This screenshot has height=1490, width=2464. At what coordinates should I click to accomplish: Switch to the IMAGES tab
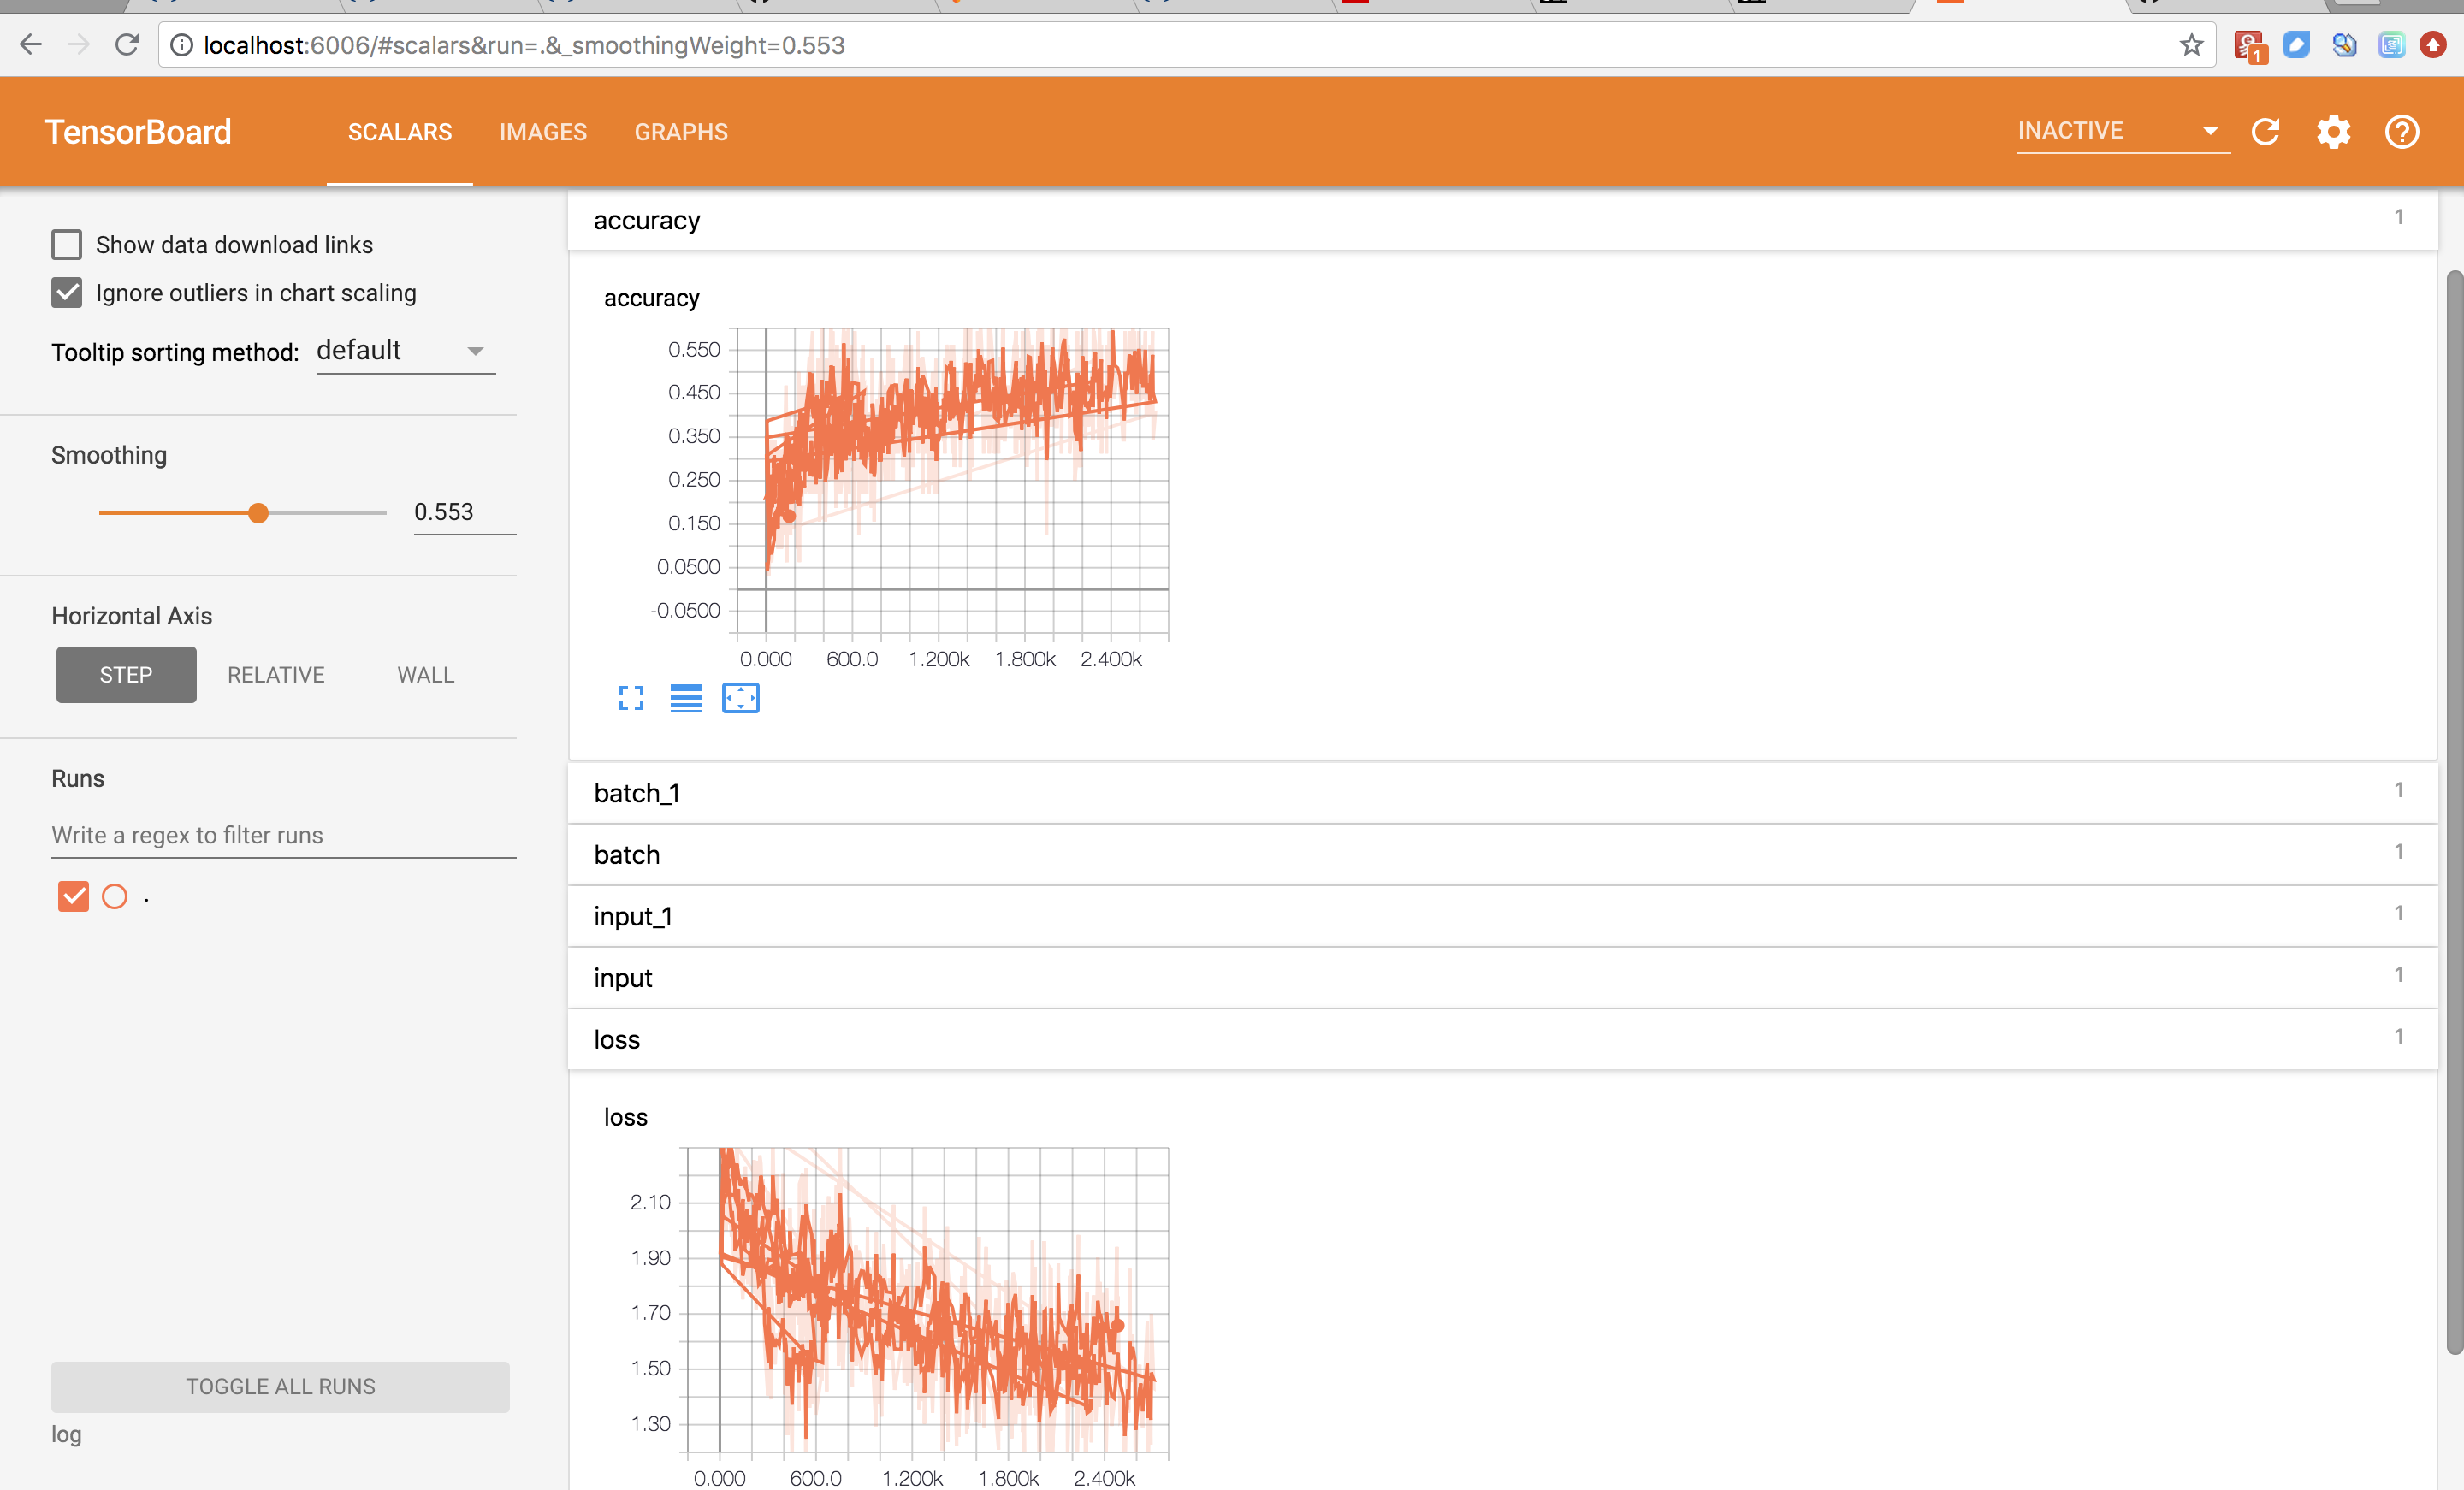[x=543, y=132]
